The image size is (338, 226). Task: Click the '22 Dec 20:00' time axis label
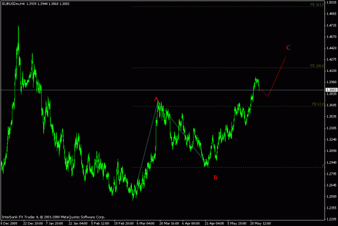33,223
